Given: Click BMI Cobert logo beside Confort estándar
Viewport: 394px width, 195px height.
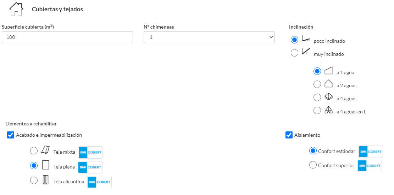Looking at the screenshot, I should (x=371, y=152).
